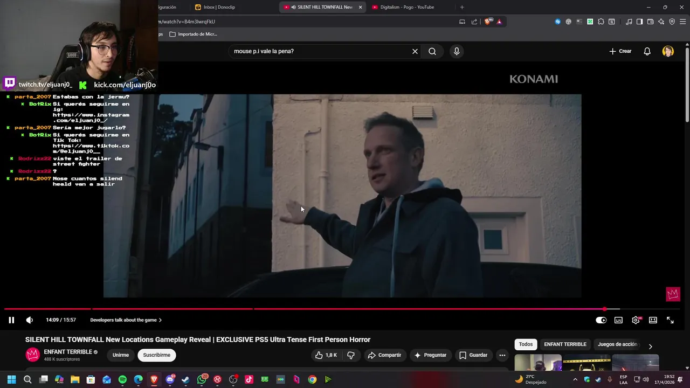Open the Extensions puzzle icon
The image size is (690, 388).
point(601,22)
